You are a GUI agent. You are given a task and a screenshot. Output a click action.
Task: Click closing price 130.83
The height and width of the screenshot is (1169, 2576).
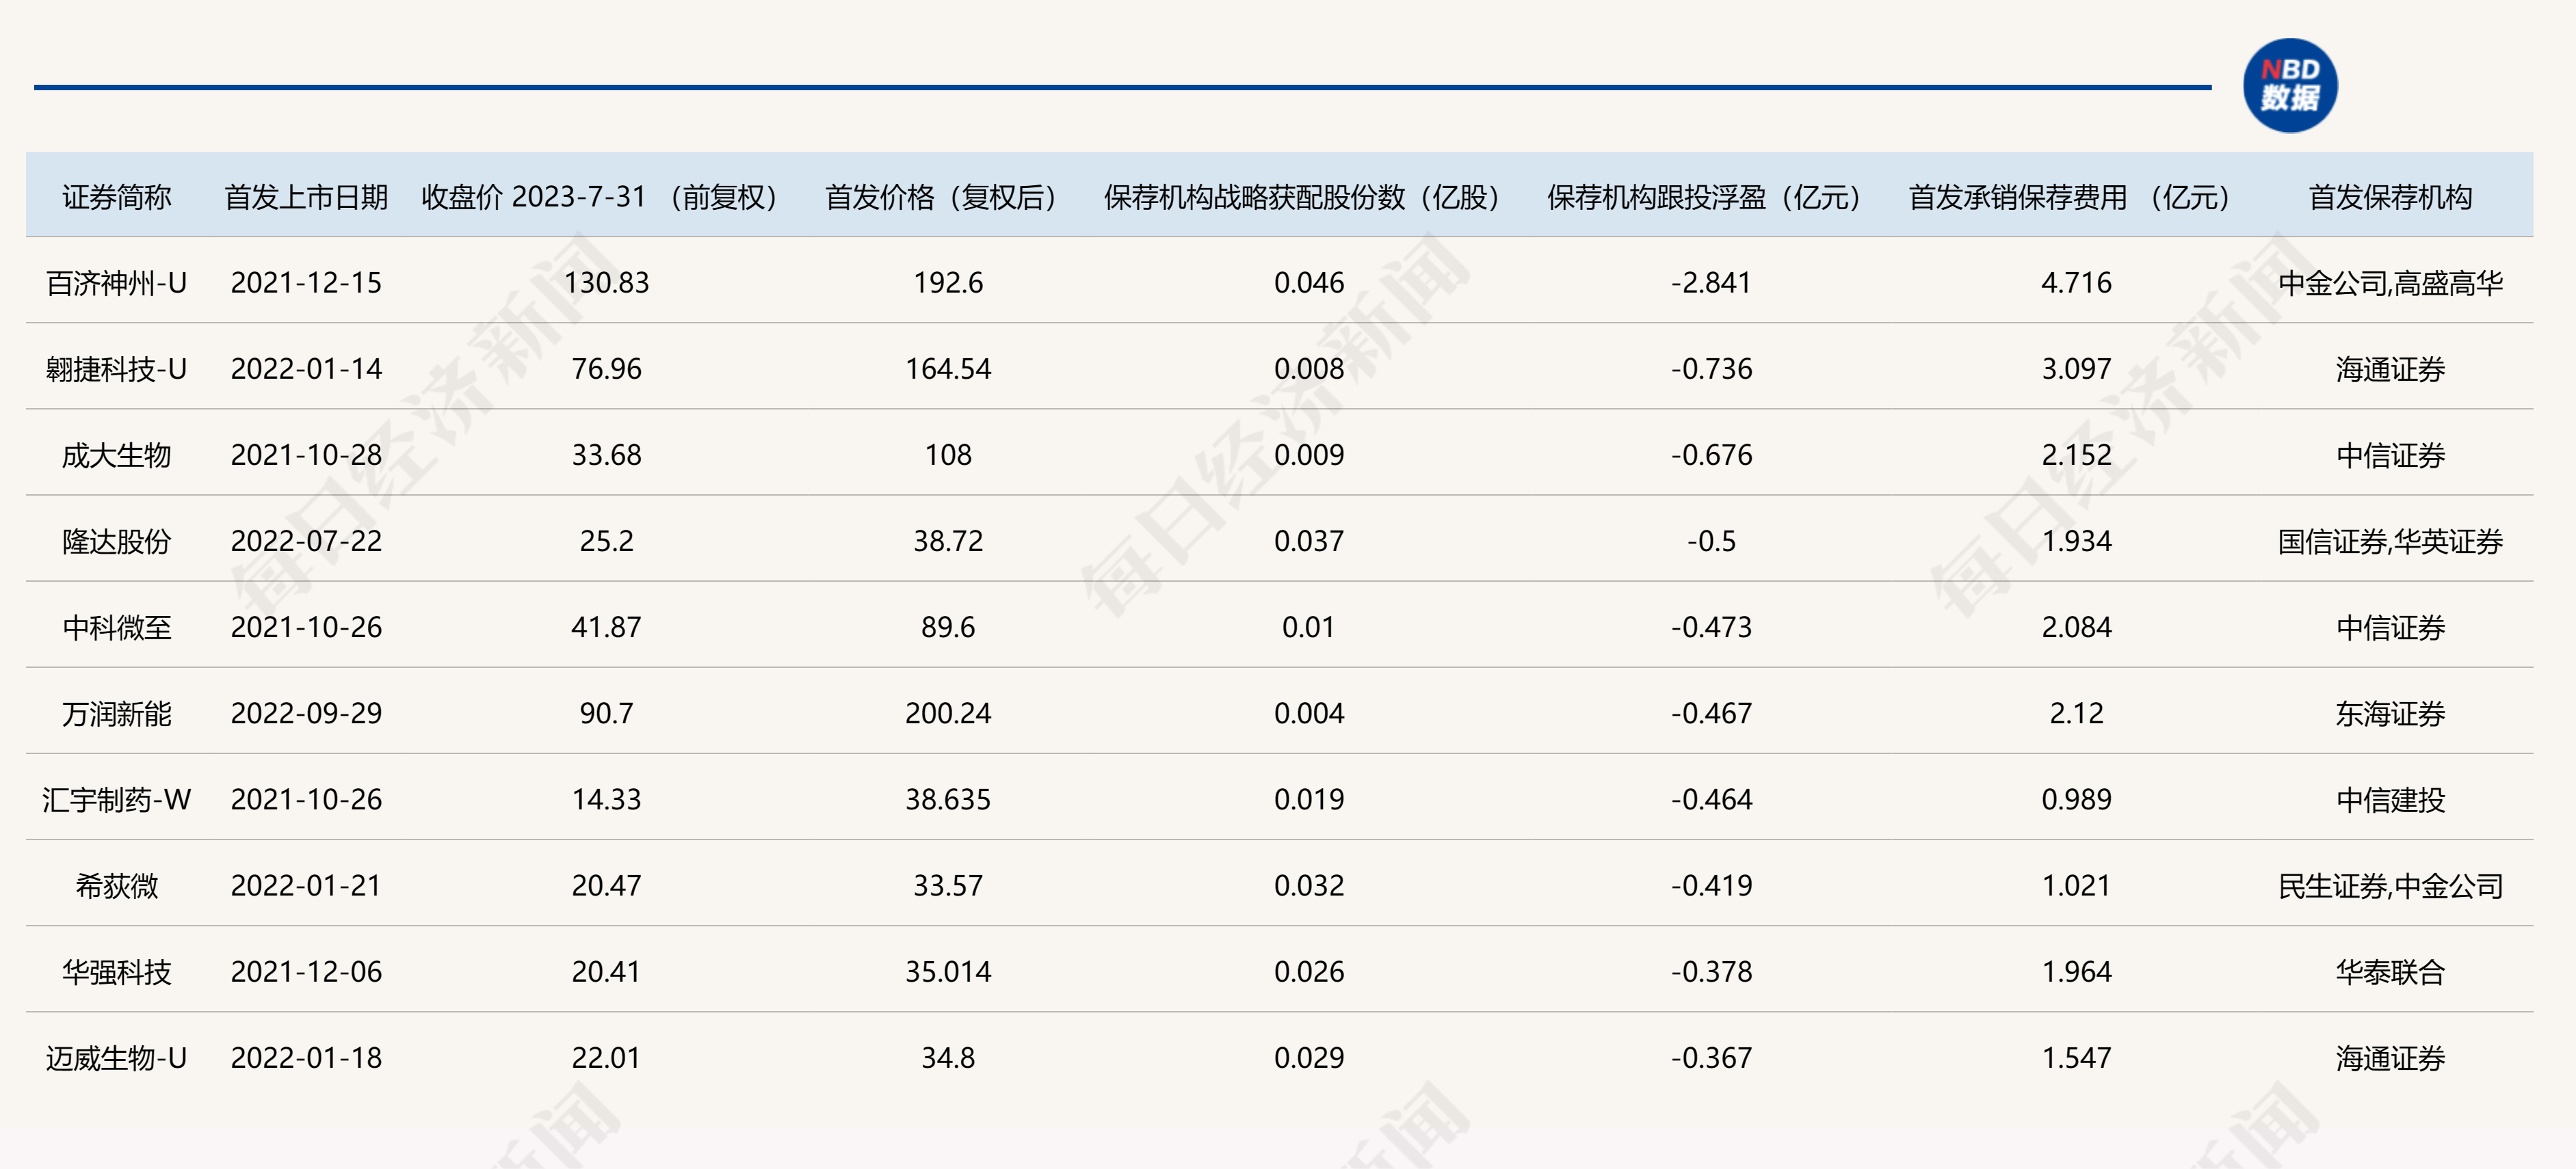[x=606, y=283]
